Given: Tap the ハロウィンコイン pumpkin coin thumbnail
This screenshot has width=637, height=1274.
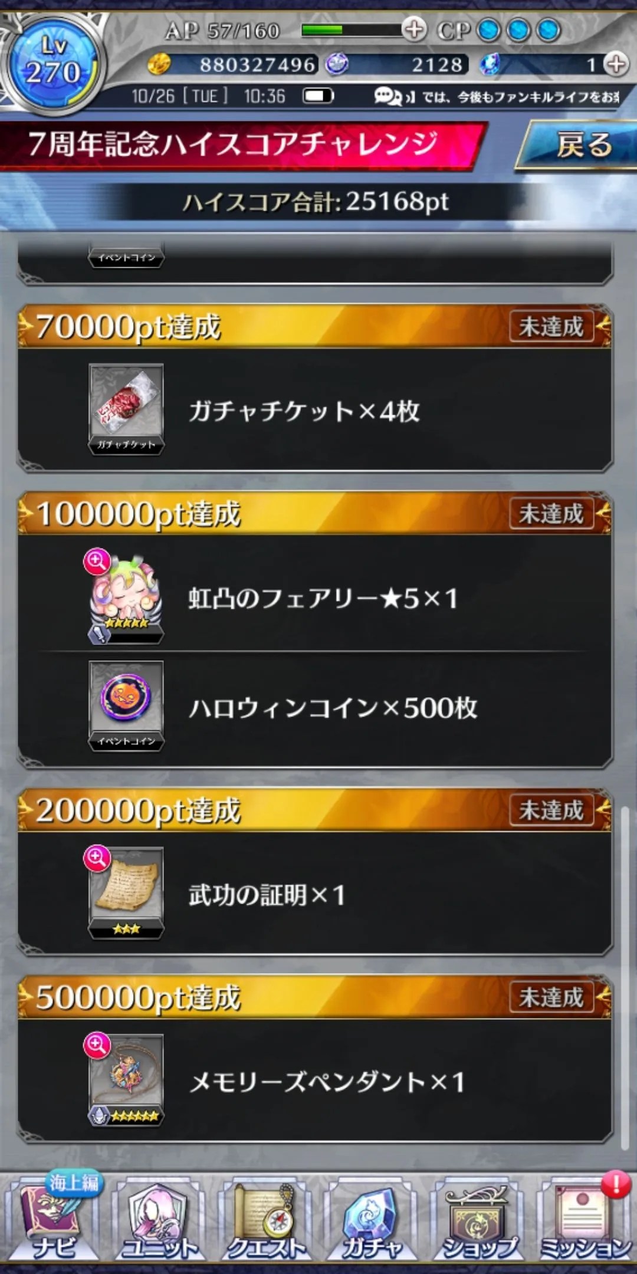Looking at the screenshot, I should (x=126, y=705).
